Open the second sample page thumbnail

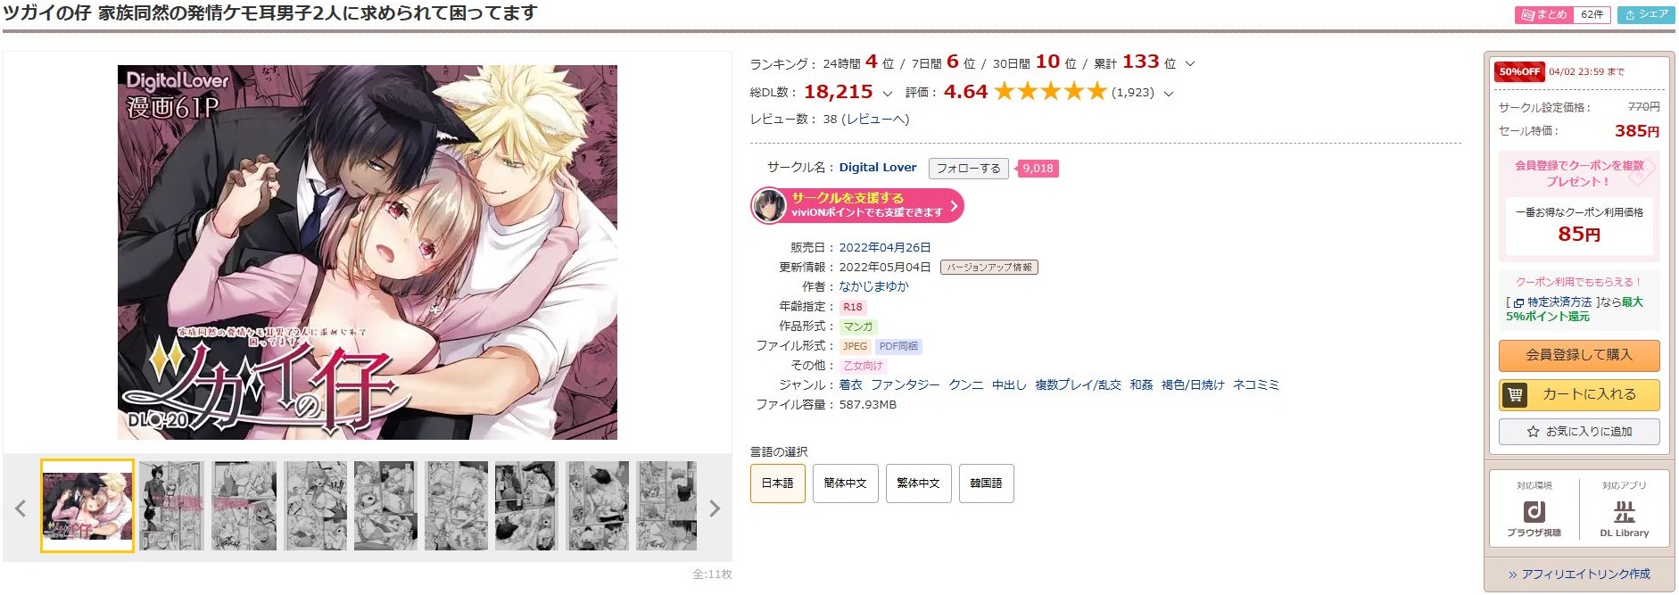click(172, 506)
